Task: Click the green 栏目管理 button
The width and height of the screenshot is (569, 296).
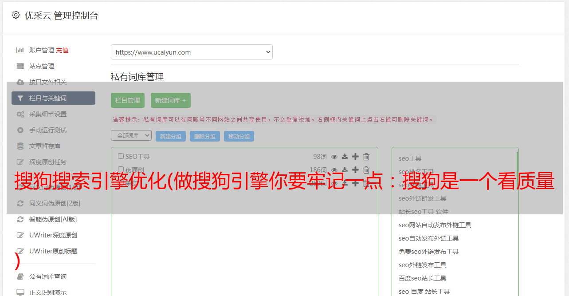Action: pyautogui.click(x=128, y=100)
